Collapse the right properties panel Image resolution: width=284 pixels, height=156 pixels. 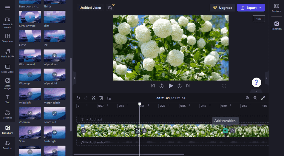pos(267,78)
